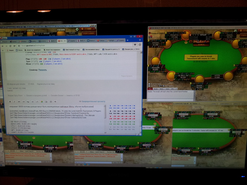Insert the ace of hearts card symbol
Image resolution: width=247 pixels, height=185 pixels.
click(134, 119)
